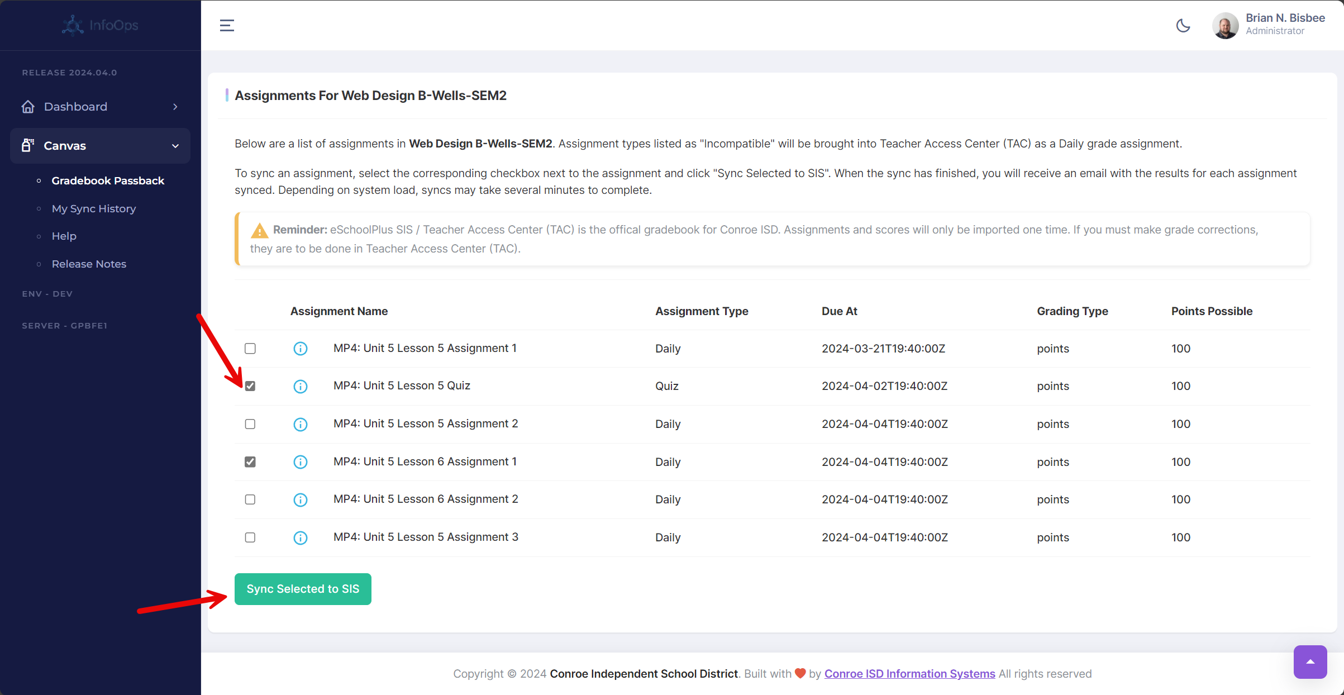Screen dimensions: 1344x695
Task: Open the Conroe ISD Information Systems link
Action: pos(909,674)
